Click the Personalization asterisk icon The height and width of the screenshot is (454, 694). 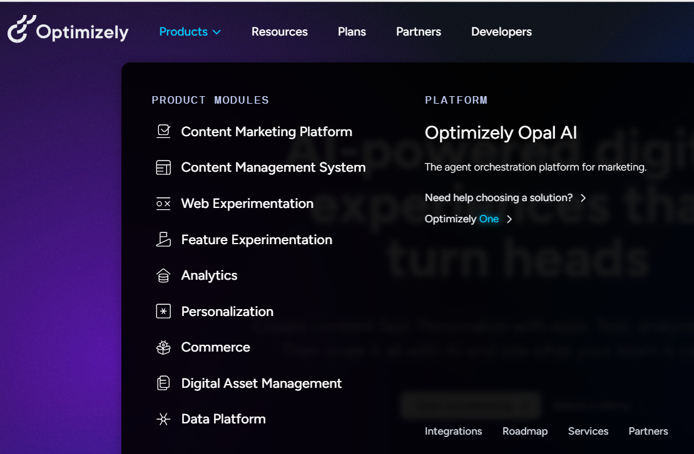(x=163, y=312)
